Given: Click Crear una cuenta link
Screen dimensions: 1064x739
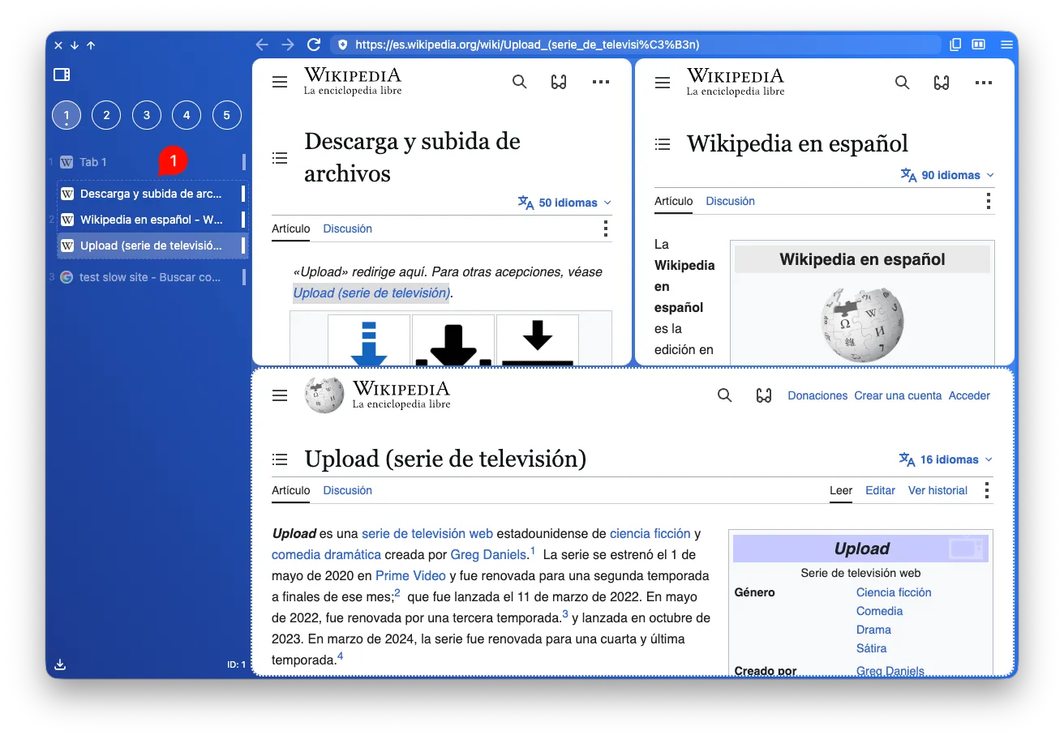Looking at the screenshot, I should point(898,395).
